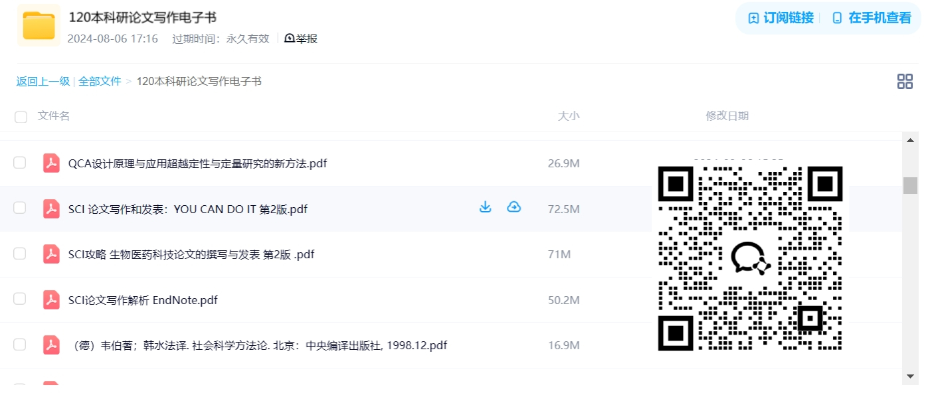Sort by 大小 column header
The width and height of the screenshot is (930, 403).
click(x=569, y=116)
